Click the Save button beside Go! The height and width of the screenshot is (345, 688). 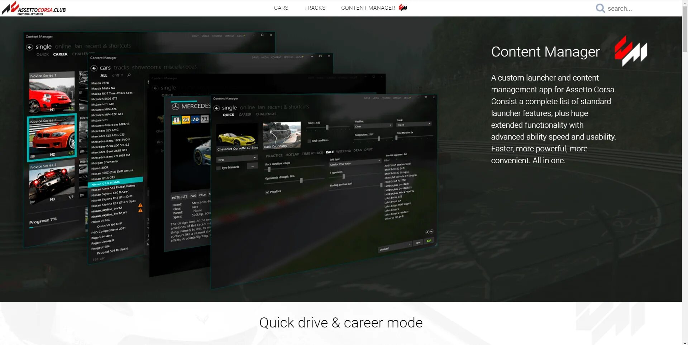point(418,243)
